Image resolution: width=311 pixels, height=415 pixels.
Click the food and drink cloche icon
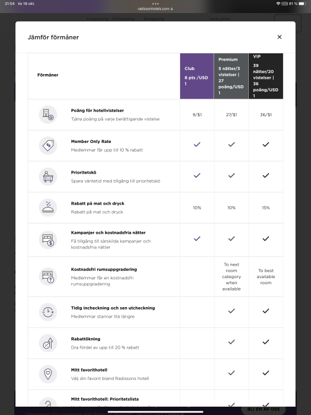click(x=48, y=207)
